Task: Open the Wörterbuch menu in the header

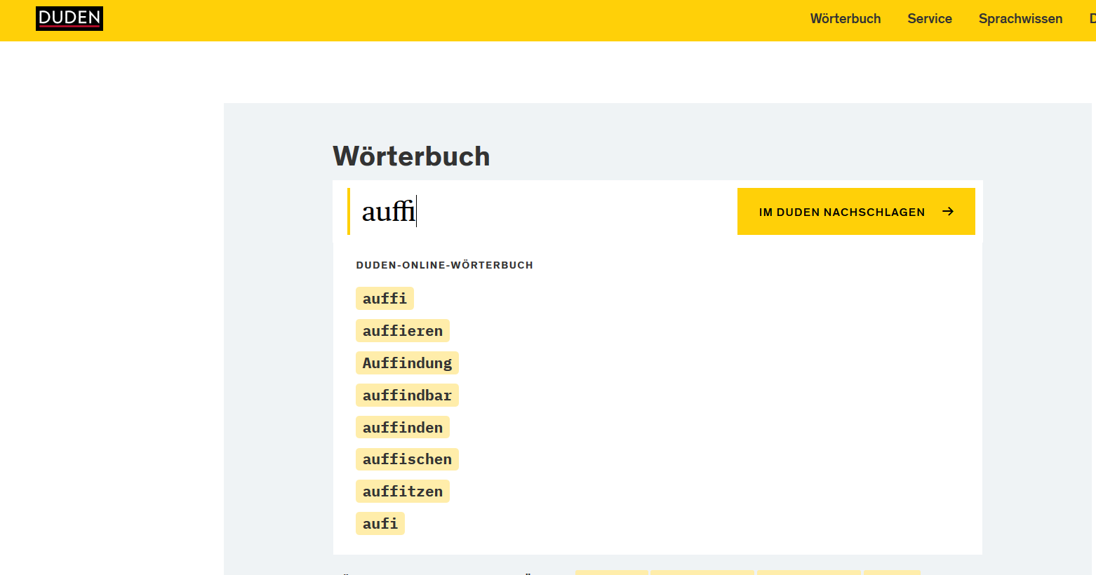Action: [x=845, y=19]
